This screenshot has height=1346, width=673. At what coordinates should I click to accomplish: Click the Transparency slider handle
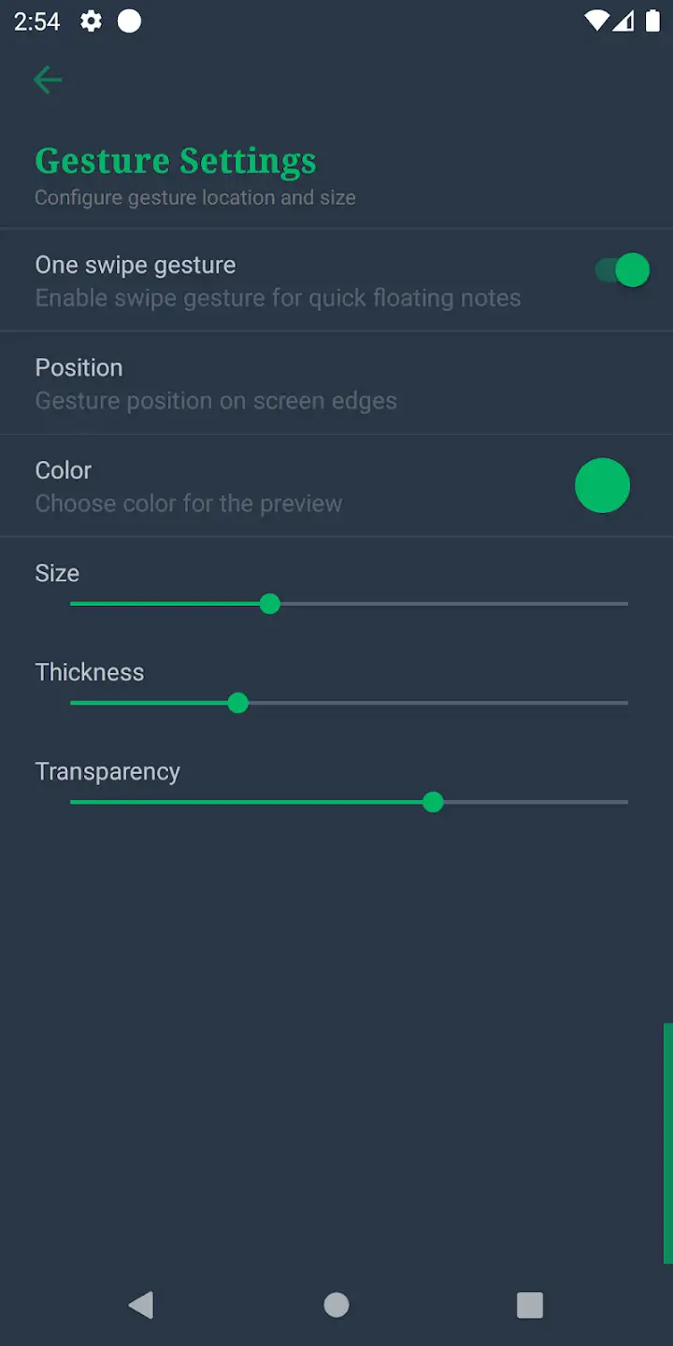(433, 802)
